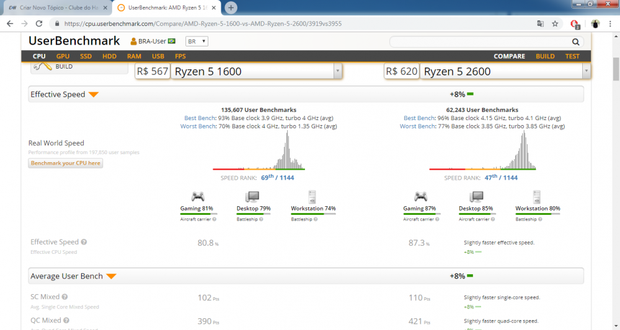Click help icon next to SC Mixed
620x330 pixels.
coord(64,297)
